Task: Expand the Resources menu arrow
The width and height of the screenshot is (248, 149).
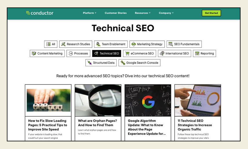Action: pyautogui.click(x=149, y=13)
